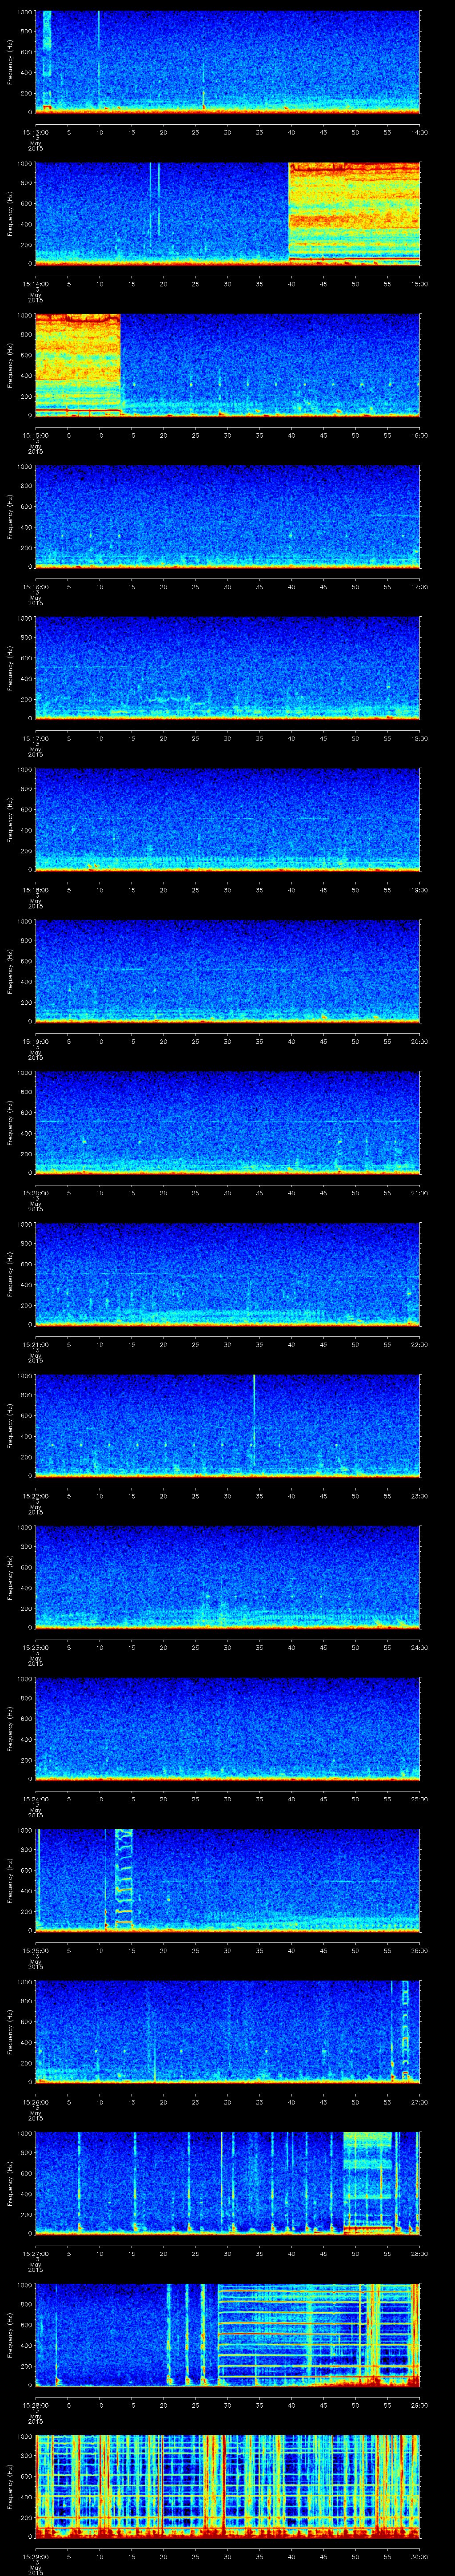Click the 30 second tick label under the 15:20:00 plot

pos(227,1192)
